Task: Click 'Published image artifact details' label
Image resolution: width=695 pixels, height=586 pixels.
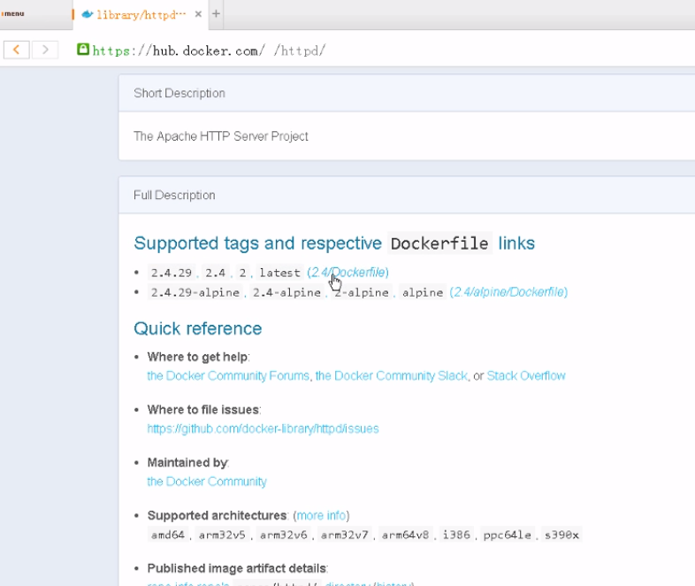Action: click(x=237, y=568)
